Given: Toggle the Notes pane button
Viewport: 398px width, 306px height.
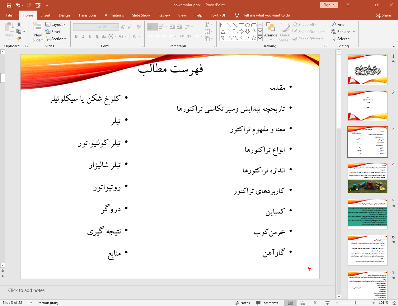Looking at the screenshot, I should click(243, 303).
